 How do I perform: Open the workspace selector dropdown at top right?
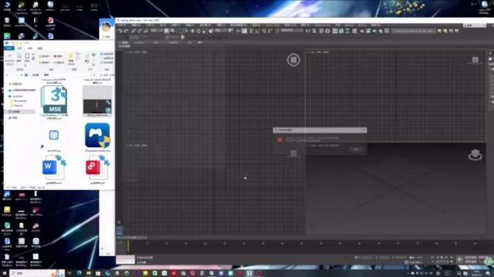point(475,25)
